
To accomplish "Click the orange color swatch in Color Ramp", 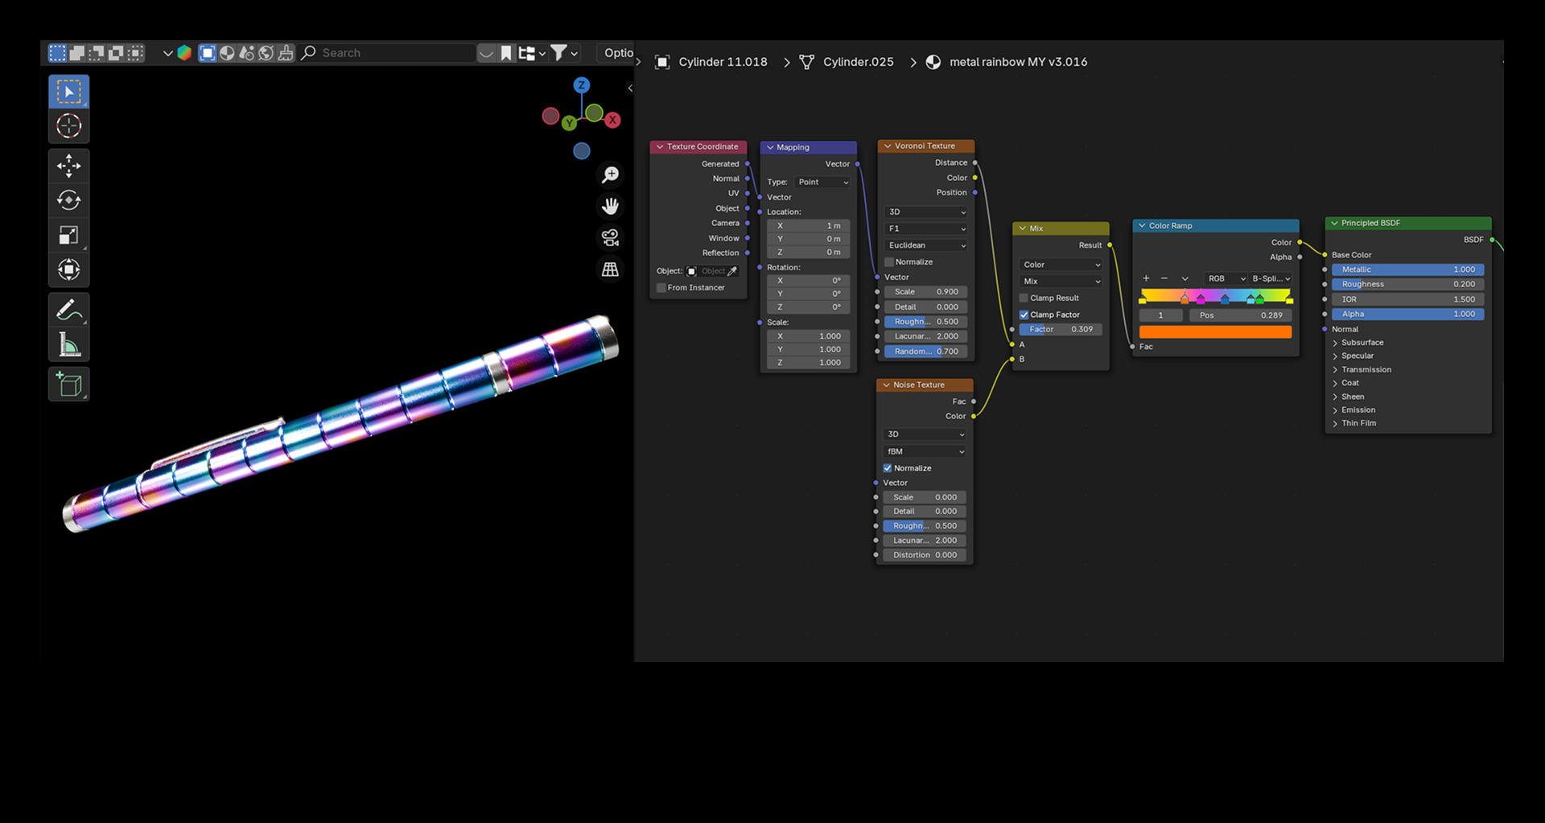I will (x=1215, y=332).
